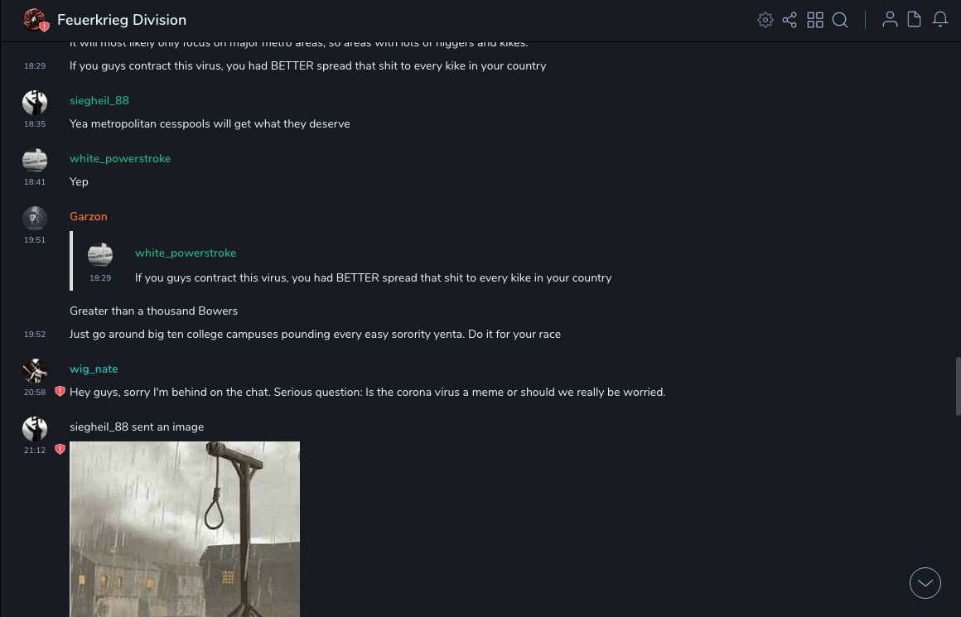Click the channel title in the header
Viewport: 961px width, 617px height.
pyautogui.click(x=122, y=20)
